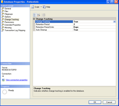119x106 pixels.
Task: Open the General page
Action: pyautogui.click(x=8, y=8)
